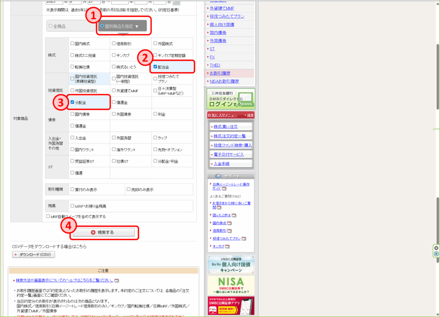Click the popup icon beside 国内株式 support link

229,223
